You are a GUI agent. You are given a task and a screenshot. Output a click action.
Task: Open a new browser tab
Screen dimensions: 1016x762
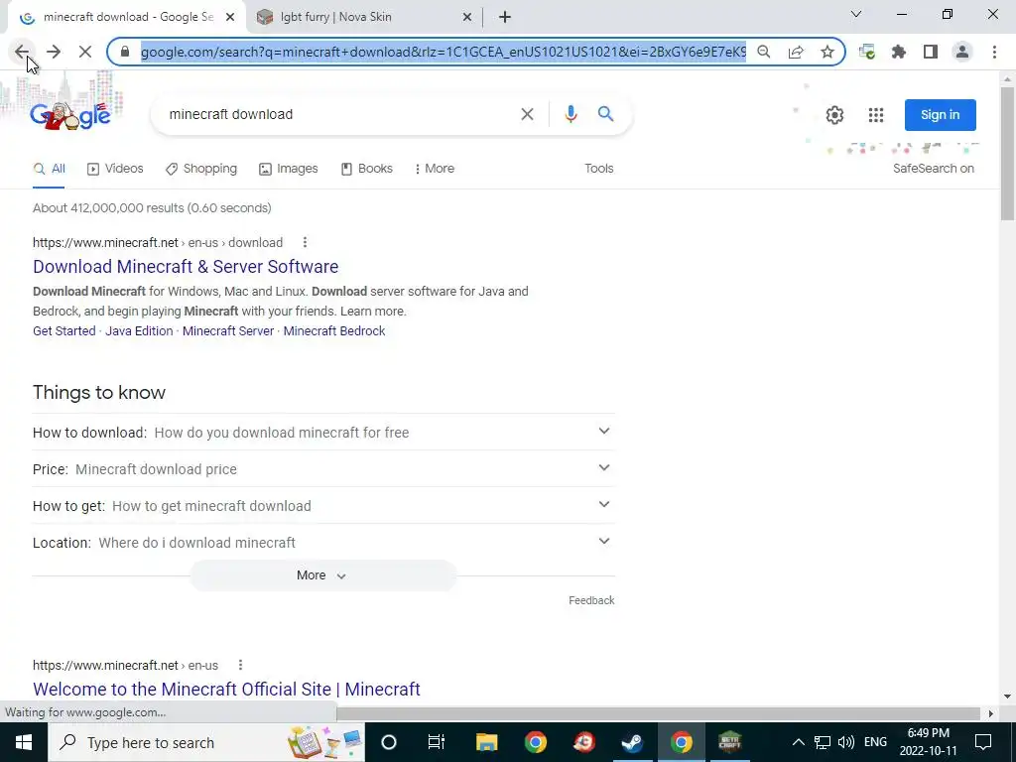[505, 18]
